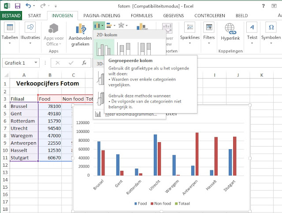
Task: Open ribbon display options icon
Action: [x=274, y=6]
